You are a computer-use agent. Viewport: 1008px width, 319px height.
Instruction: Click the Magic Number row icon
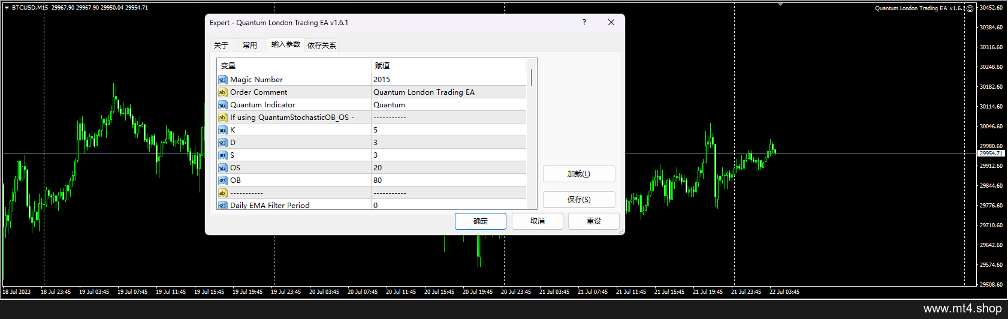[x=222, y=80]
